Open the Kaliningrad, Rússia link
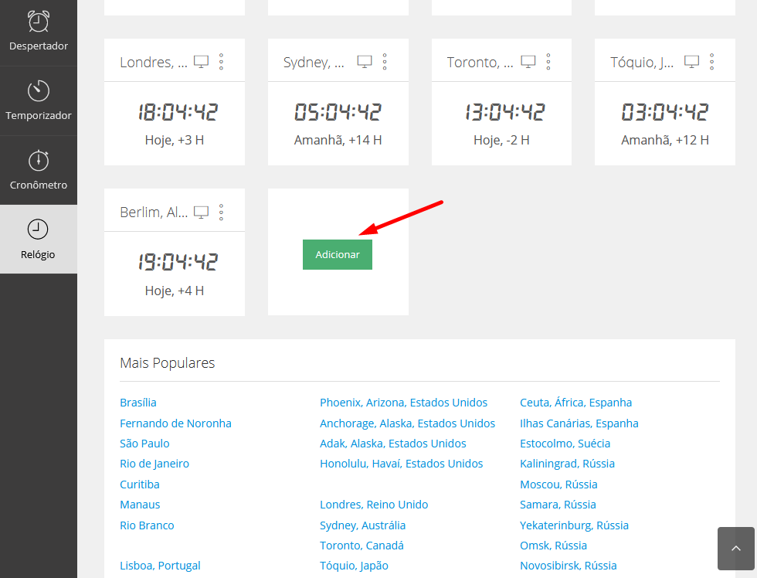This screenshot has height=578, width=757. click(x=567, y=464)
